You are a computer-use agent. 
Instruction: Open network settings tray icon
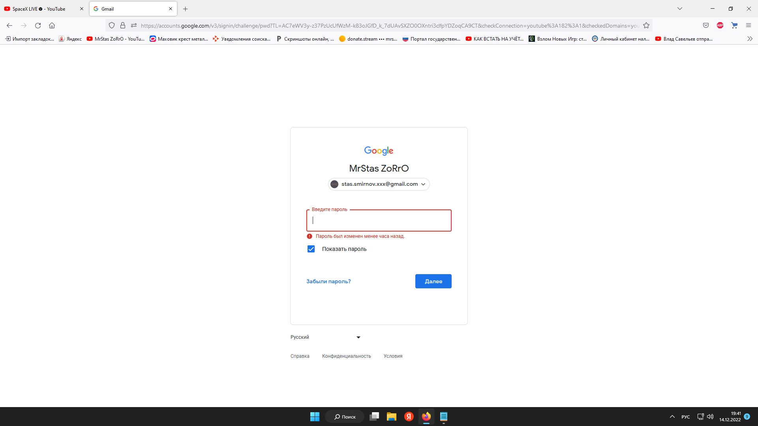pos(700,417)
